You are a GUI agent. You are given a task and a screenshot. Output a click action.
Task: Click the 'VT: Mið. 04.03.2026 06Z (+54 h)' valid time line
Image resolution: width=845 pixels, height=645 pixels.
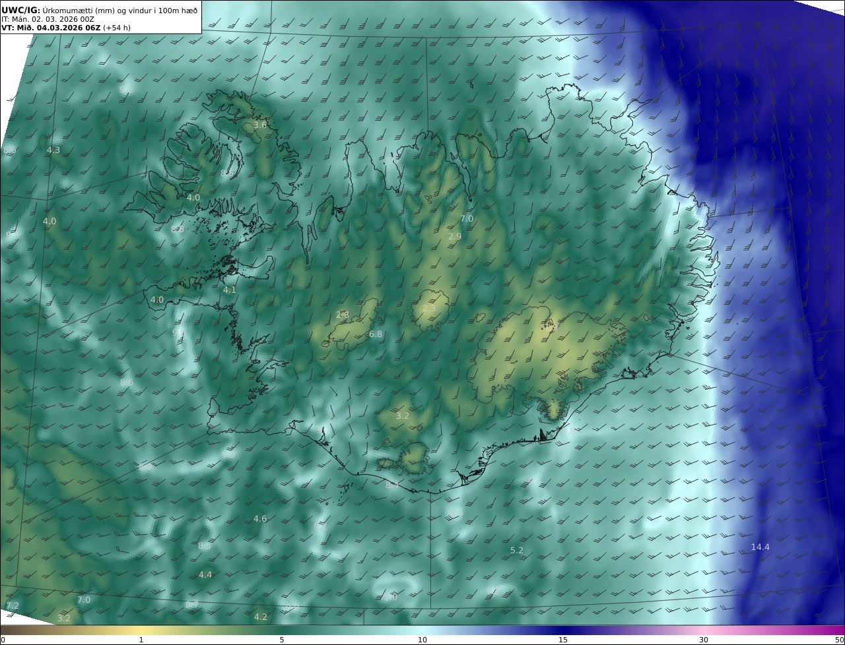pos(66,28)
